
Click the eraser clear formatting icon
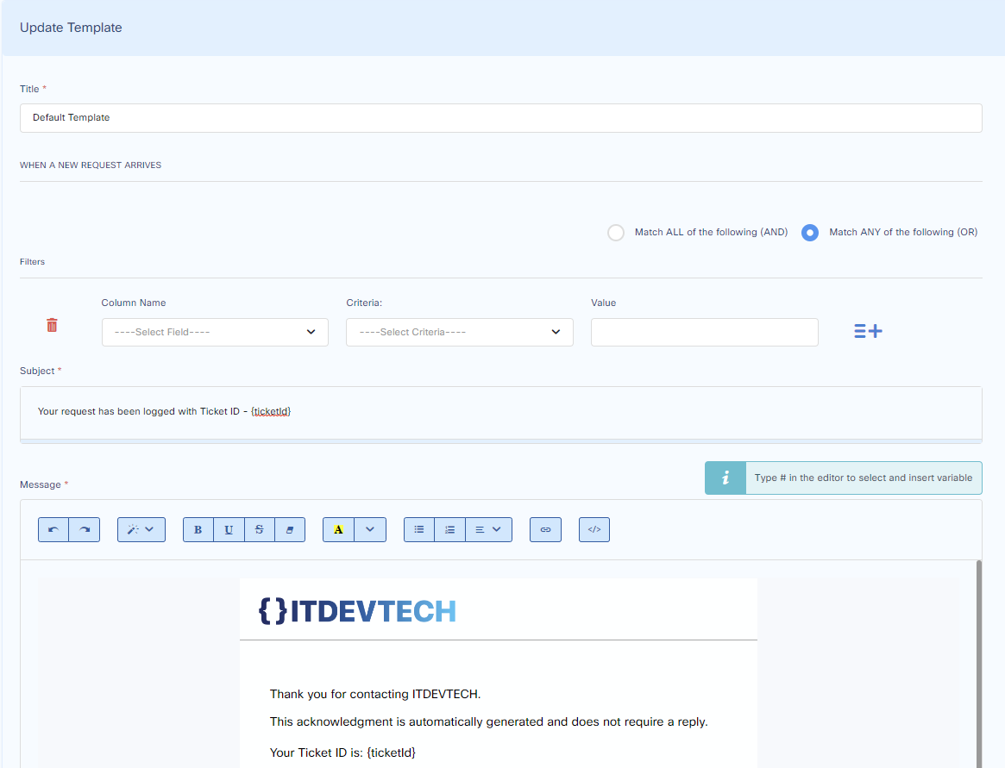pyautogui.click(x=290, y=529)
